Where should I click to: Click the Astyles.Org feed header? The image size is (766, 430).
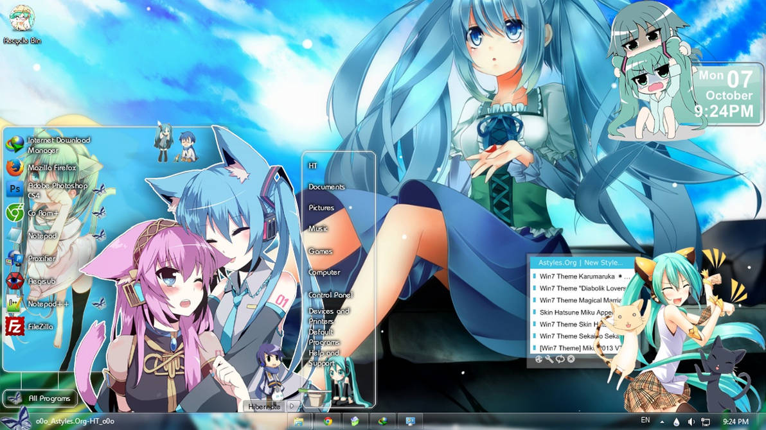[x=580, y=262]
